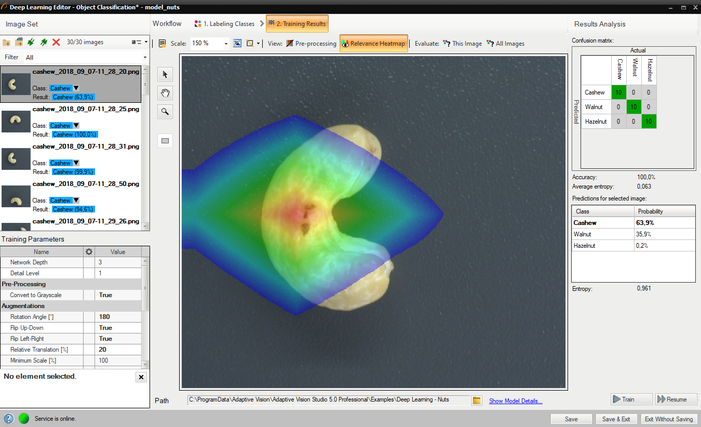Click the browse folder icon beside Path

[x=477, y=401]
